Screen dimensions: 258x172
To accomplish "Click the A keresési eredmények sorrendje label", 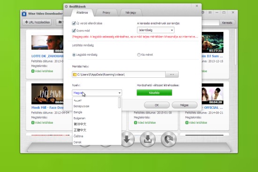I will (159, 23).
